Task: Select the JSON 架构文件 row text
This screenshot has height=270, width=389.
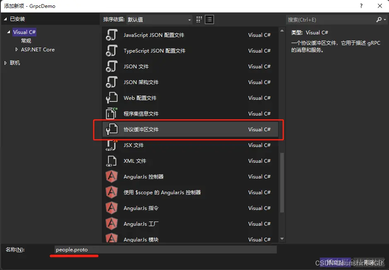Action: 141,82
